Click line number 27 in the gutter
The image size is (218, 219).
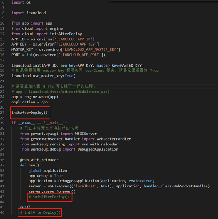(2, 113)
